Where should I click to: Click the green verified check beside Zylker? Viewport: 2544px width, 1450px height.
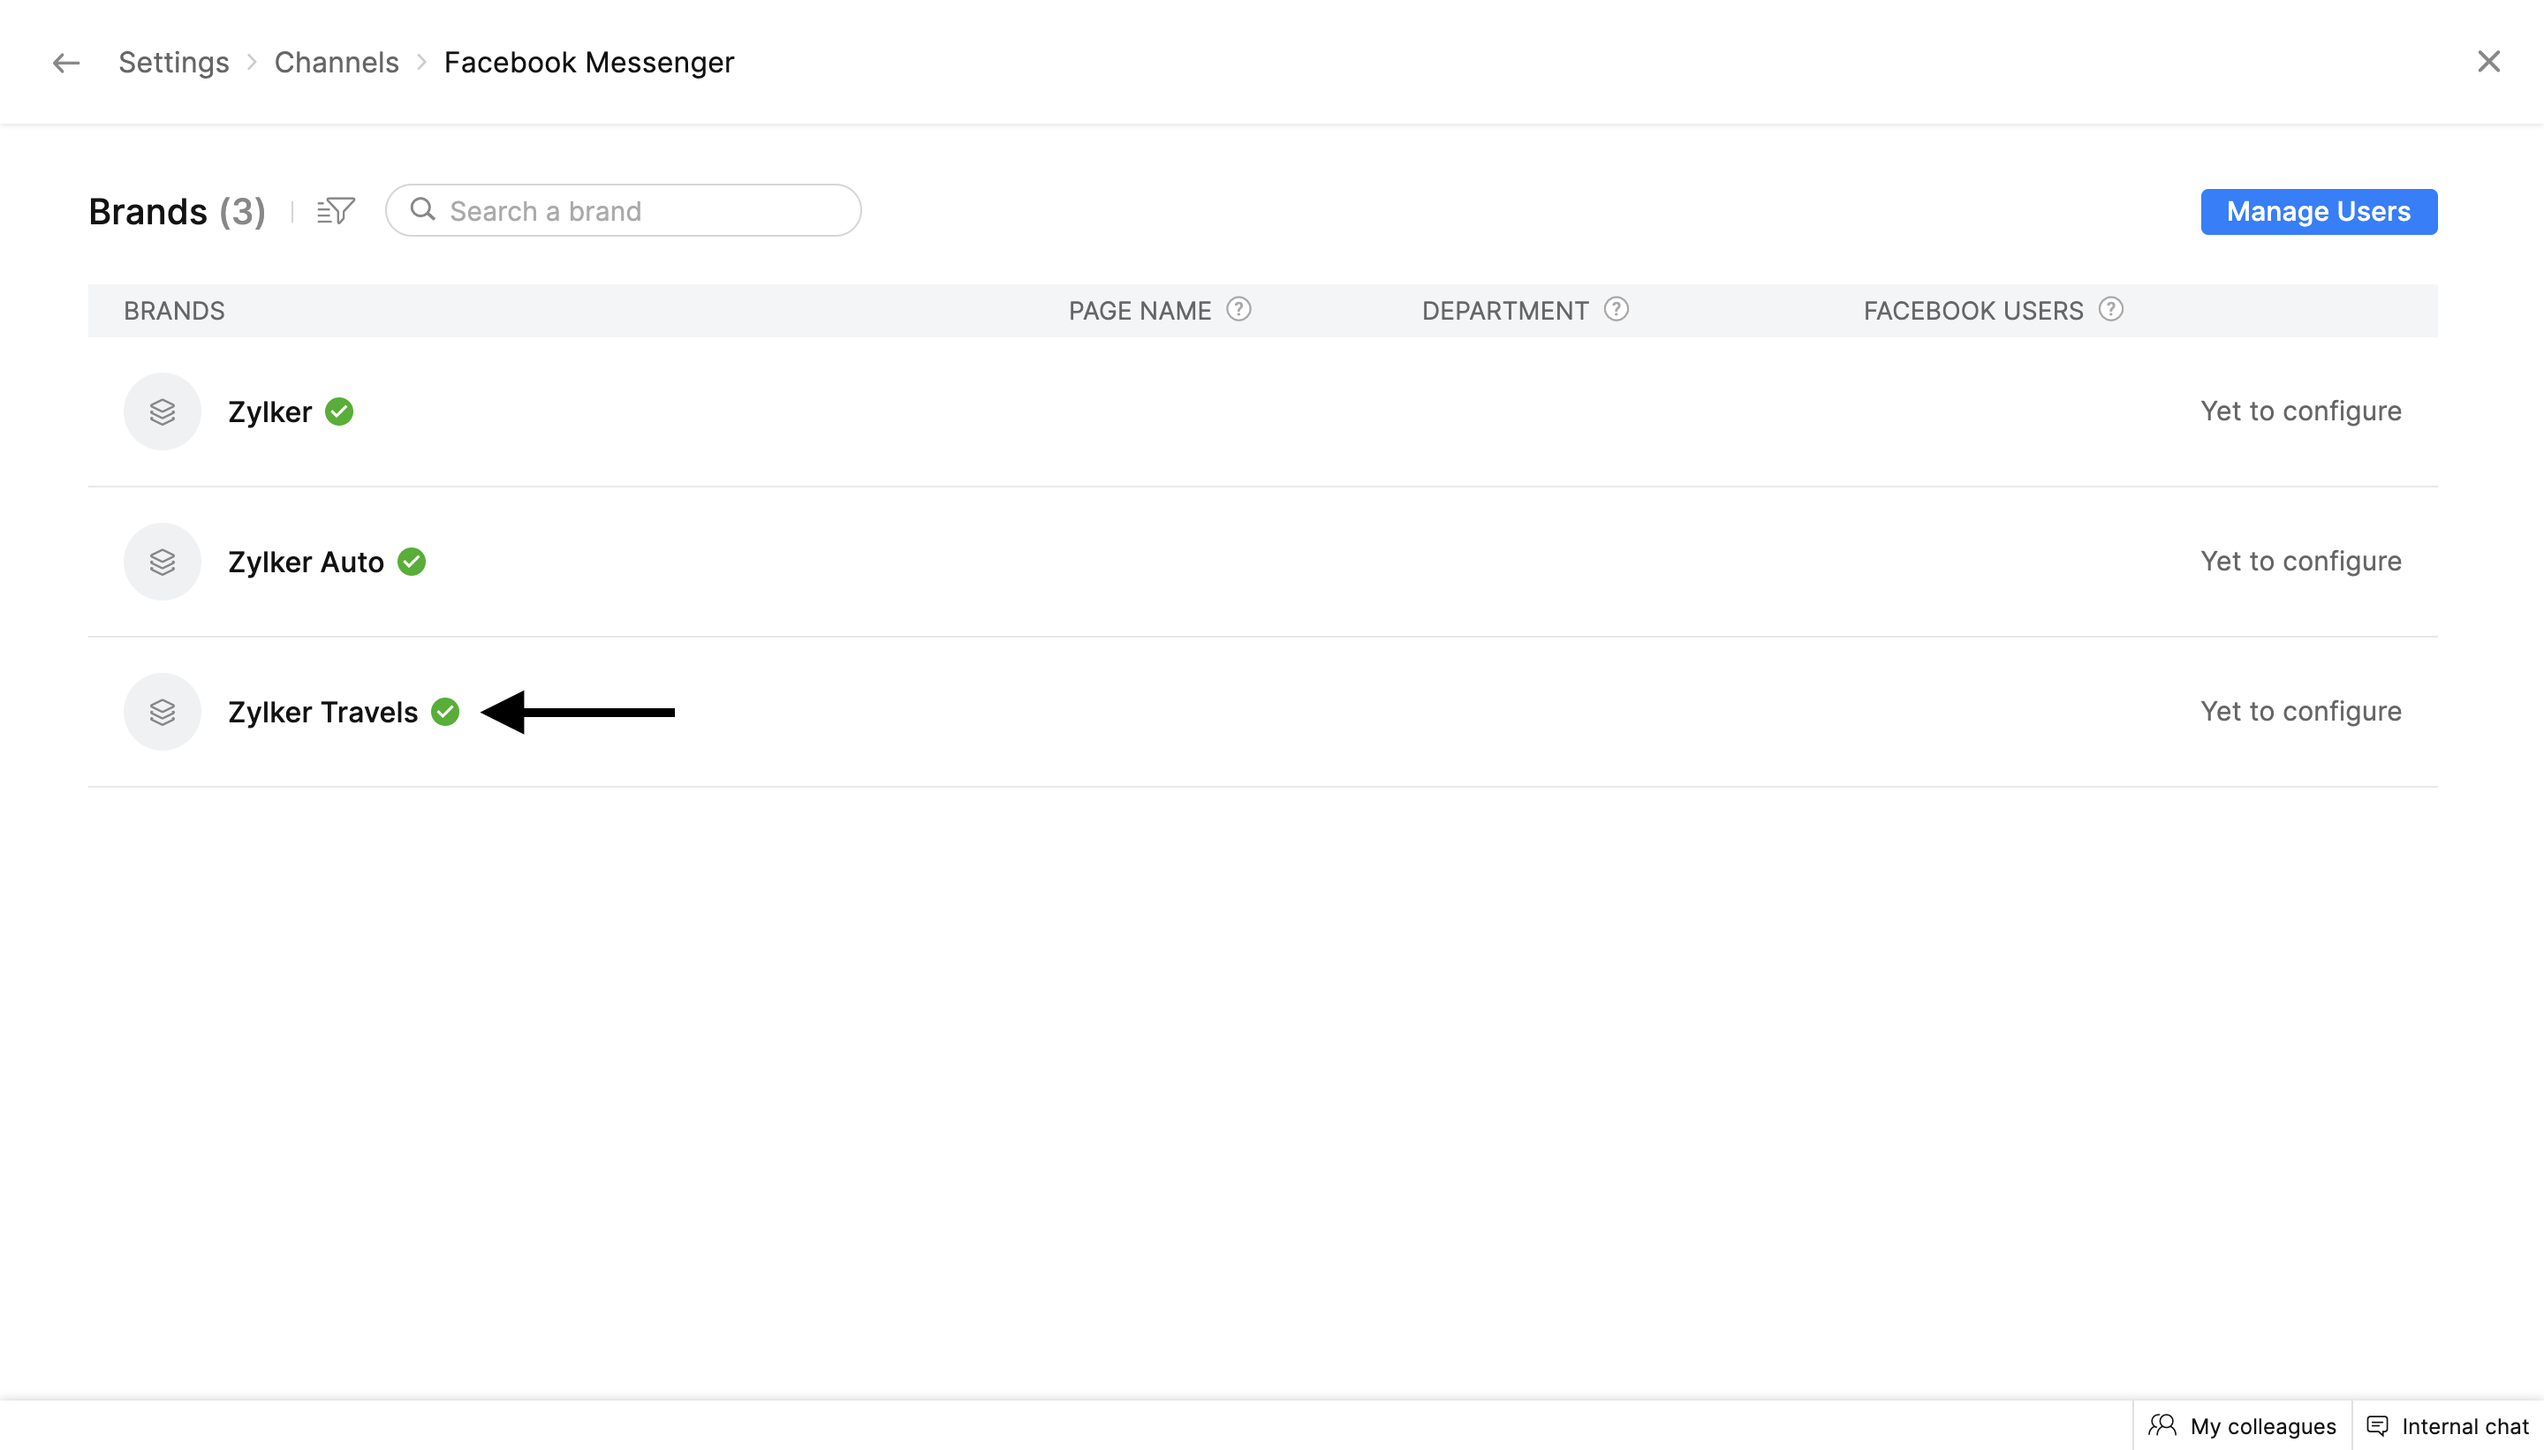coord(340,412)
